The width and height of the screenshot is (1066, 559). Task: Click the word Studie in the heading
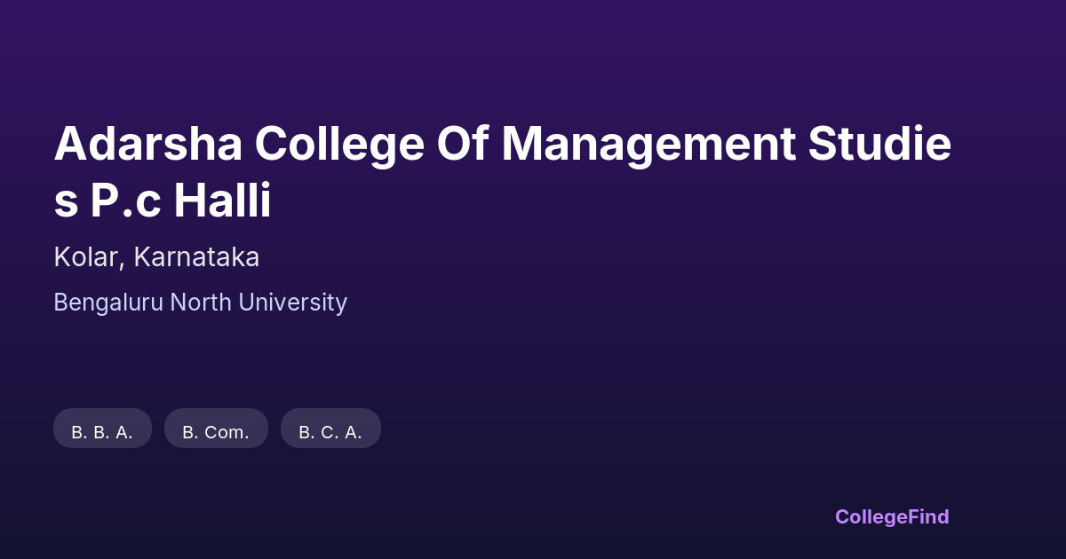pos(880,145)
